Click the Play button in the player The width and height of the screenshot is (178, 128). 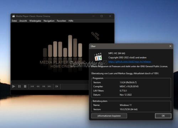point(14,86)
